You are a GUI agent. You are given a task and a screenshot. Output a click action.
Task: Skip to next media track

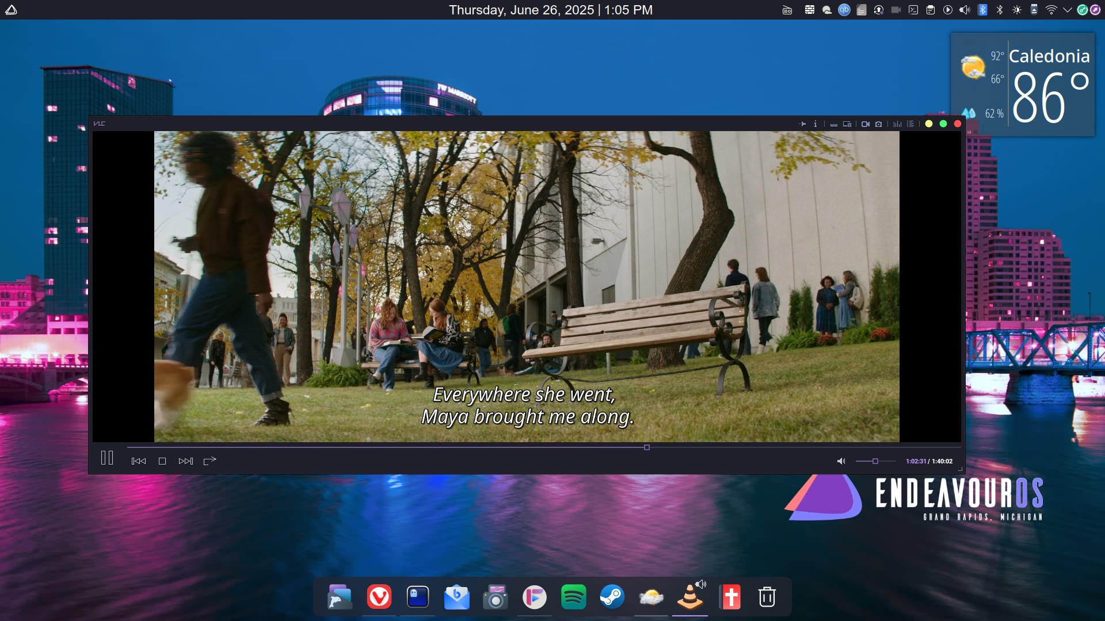[x=185, y=461]
